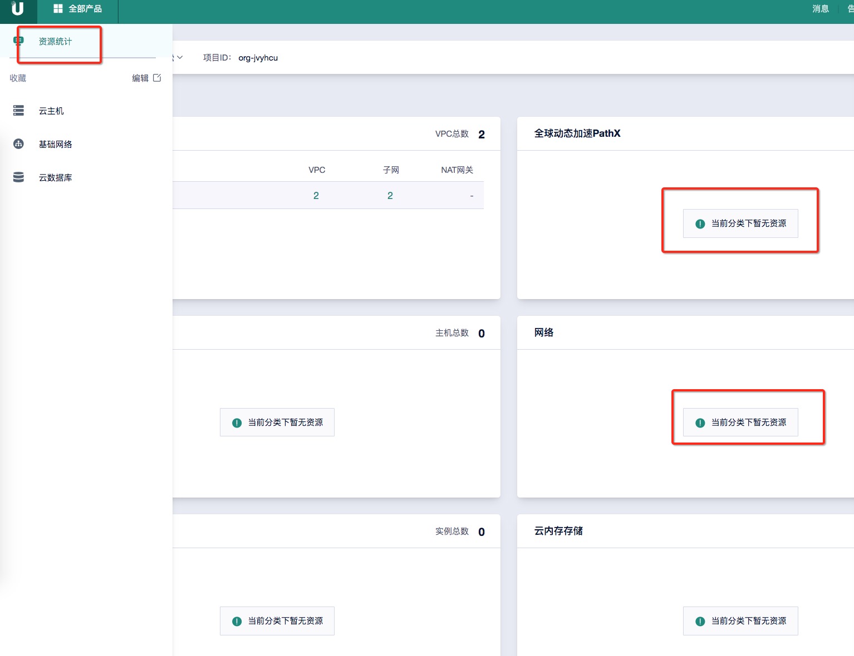
Task: Click the info icon in PathX card notice
Action: pos(700,223)
